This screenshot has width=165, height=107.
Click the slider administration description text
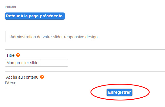click(54, 37)
